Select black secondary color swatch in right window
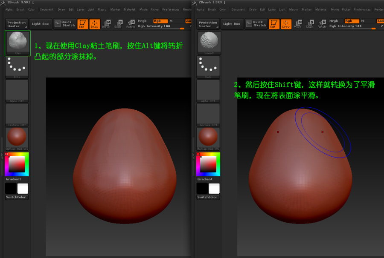 click(x=202, y=188)
